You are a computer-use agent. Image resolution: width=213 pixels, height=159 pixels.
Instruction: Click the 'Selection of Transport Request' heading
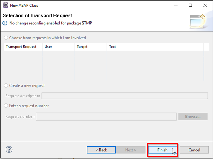click(38, 15)
